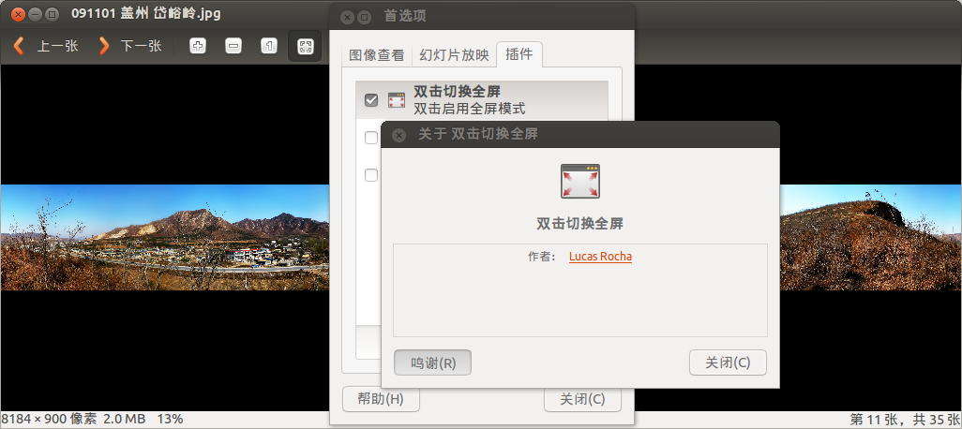
Task: Go to next image with 下一张 arrow
Action: [129, 46]
